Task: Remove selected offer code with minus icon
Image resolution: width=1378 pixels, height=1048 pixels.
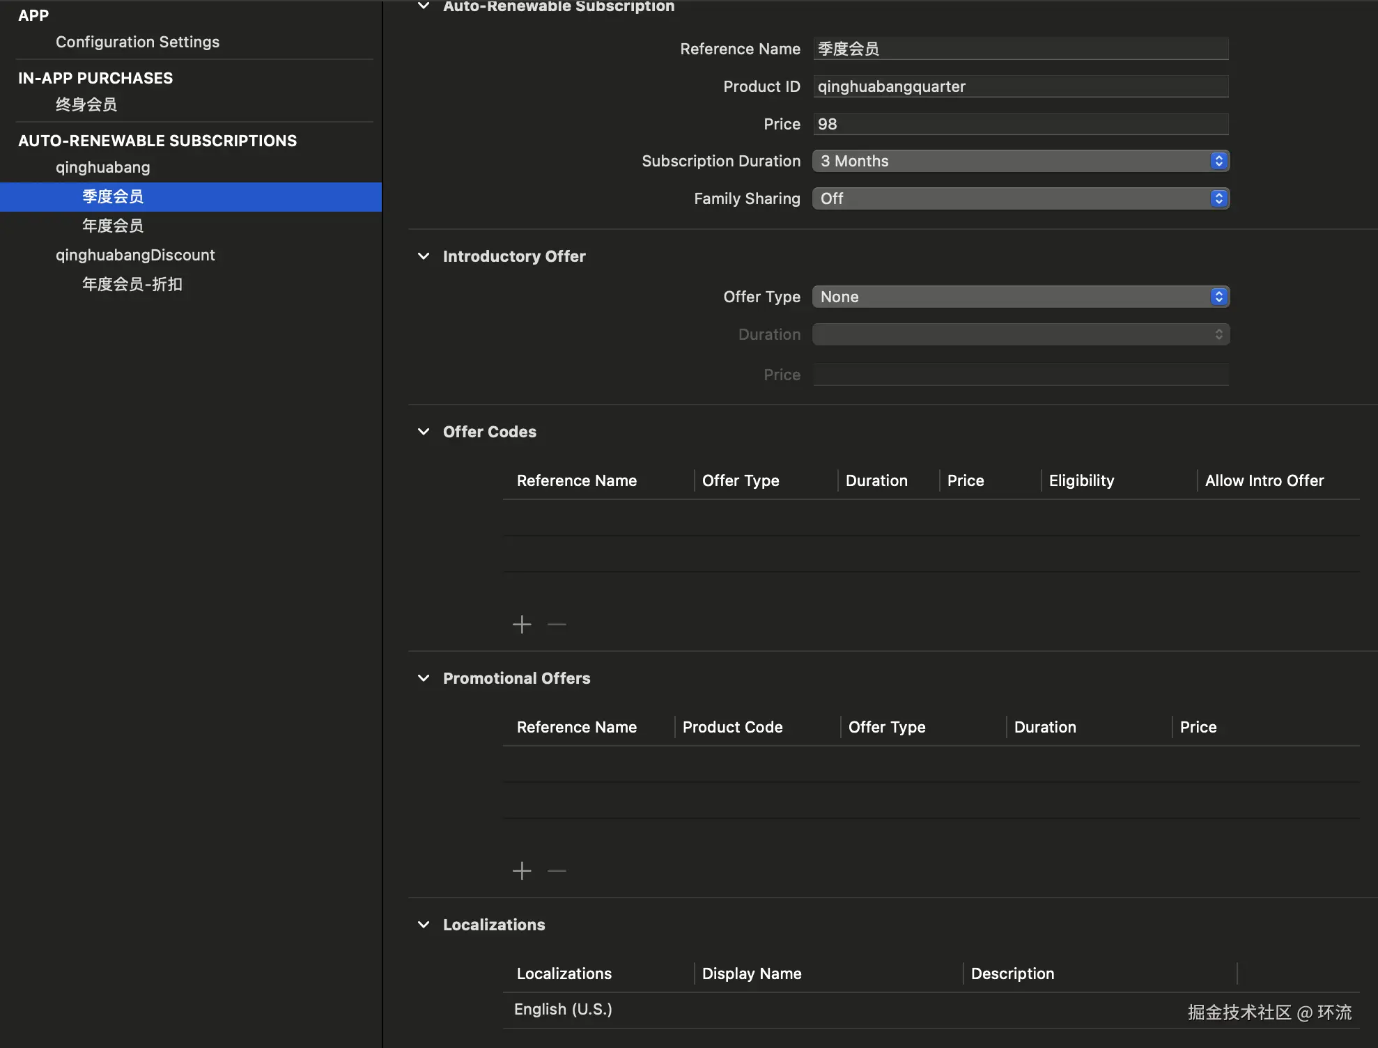Action: 557,625
